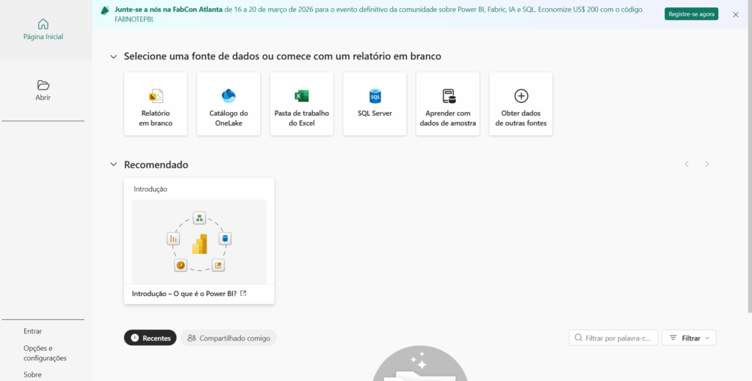The width and height of the screenshot is (752, 381).
Task: Start a Relatório em branco
Action: [156, 104]
